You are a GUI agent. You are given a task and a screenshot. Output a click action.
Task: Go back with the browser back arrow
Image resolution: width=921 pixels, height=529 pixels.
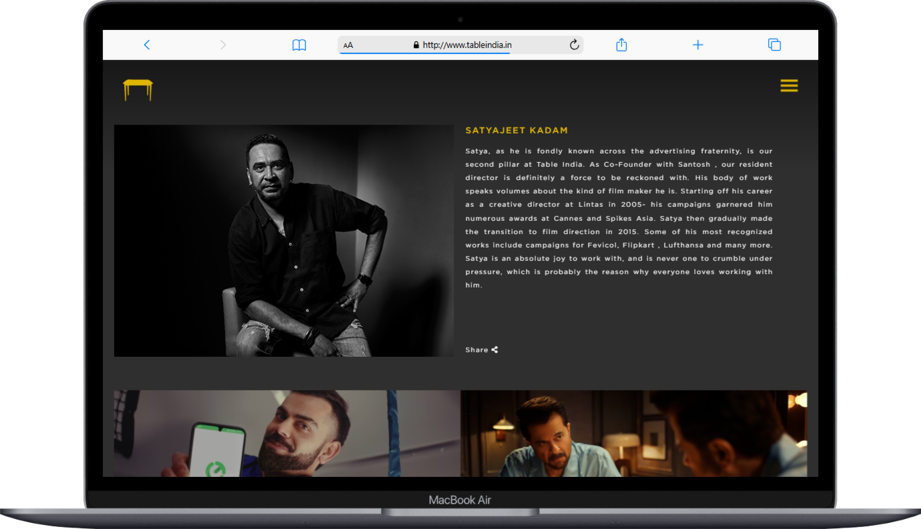coord(147,45)
